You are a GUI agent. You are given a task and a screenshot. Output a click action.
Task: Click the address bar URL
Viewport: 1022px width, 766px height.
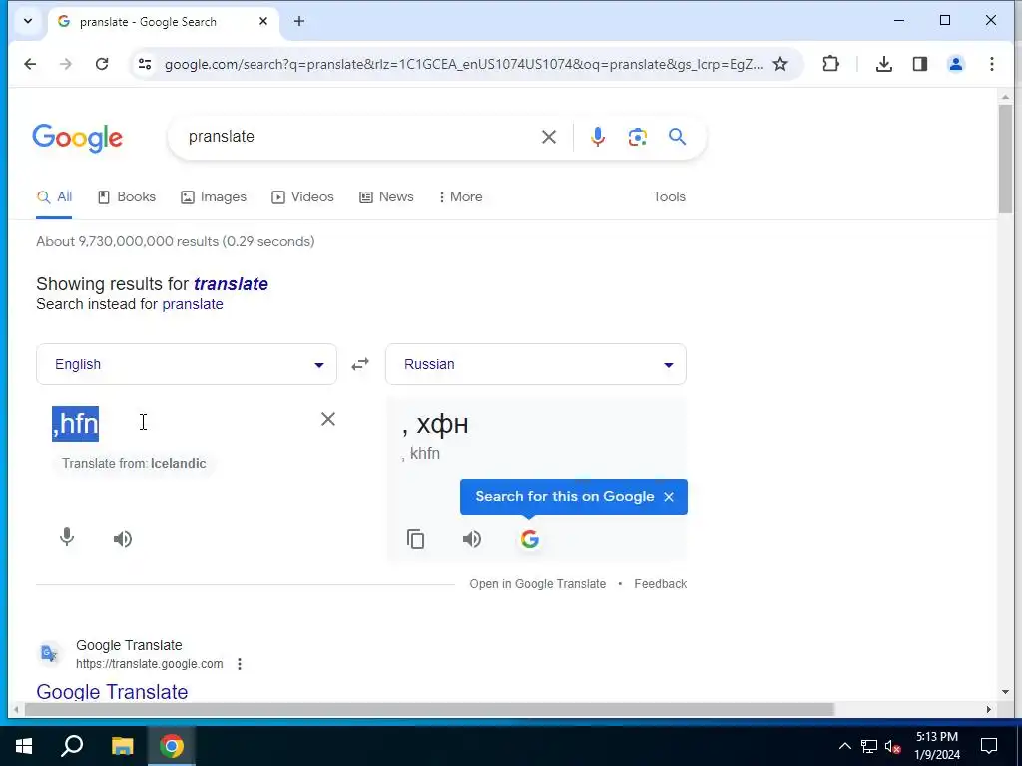click(463, 64)
